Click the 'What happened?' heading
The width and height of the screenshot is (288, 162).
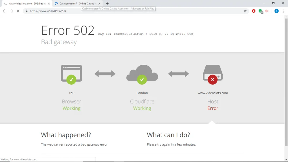pyautogui.click(x=66, y=135)
